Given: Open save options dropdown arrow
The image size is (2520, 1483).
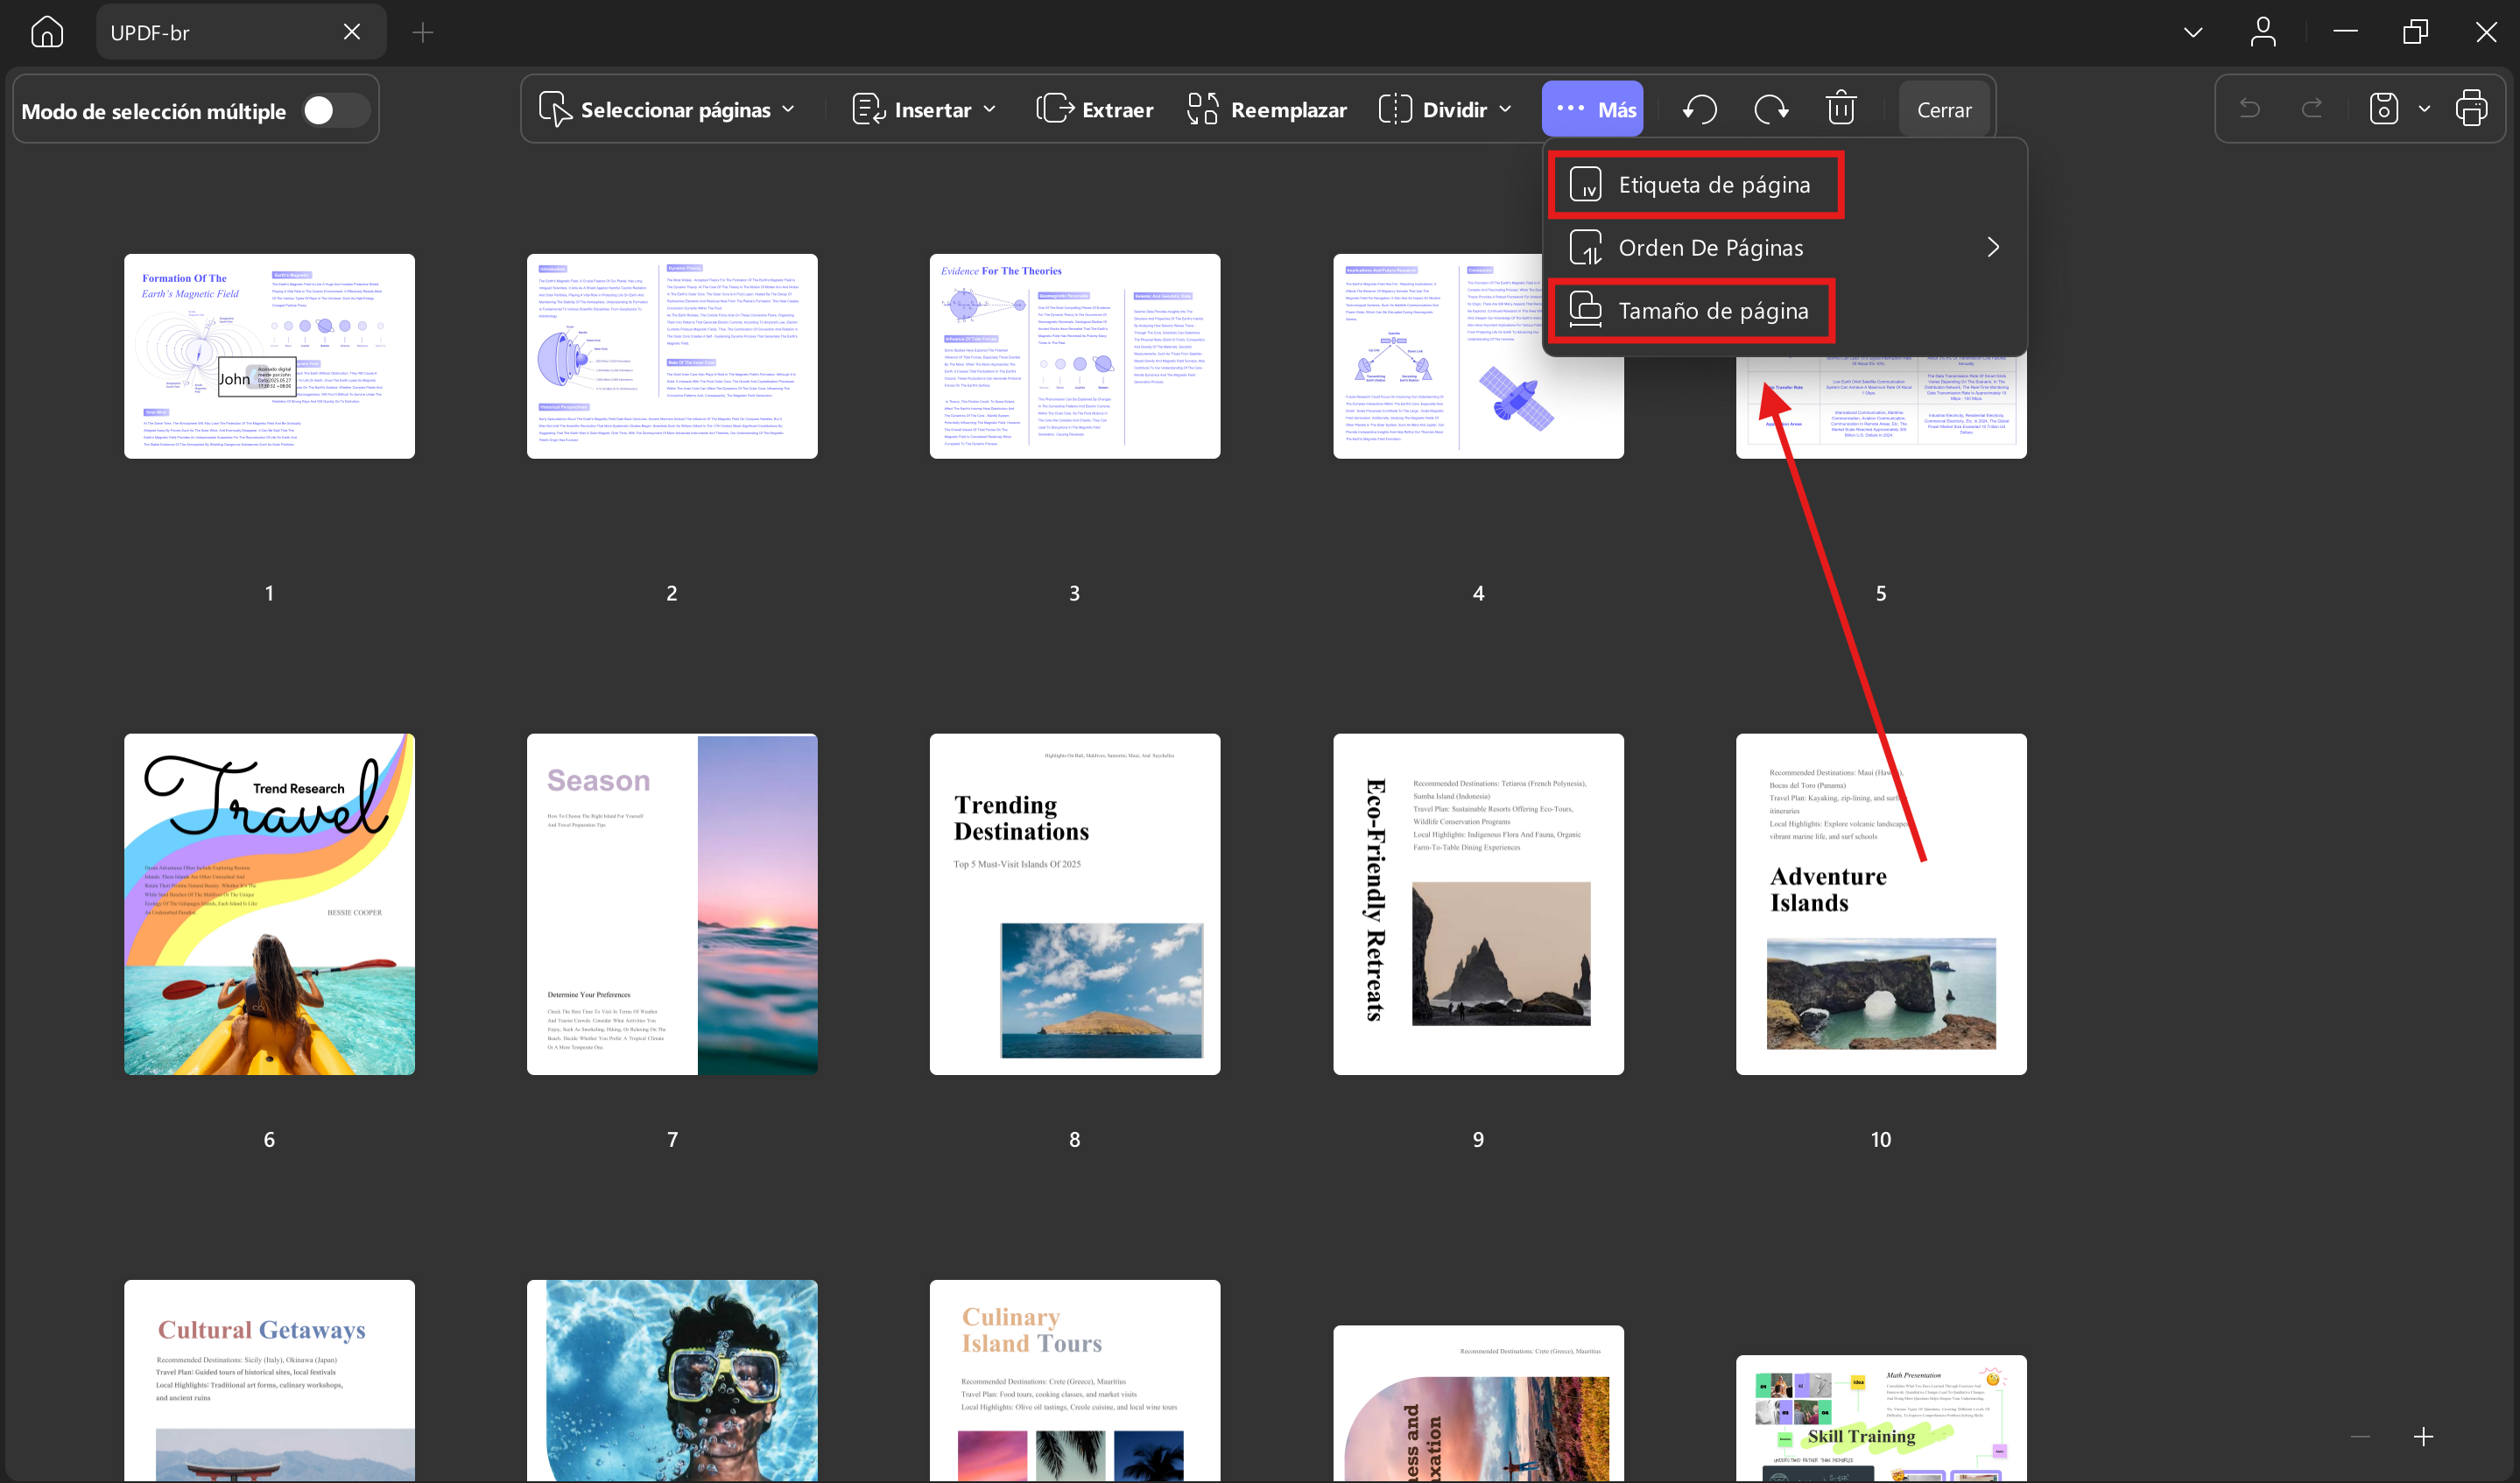Looking at the screenshot, I should coord(2424,108).
